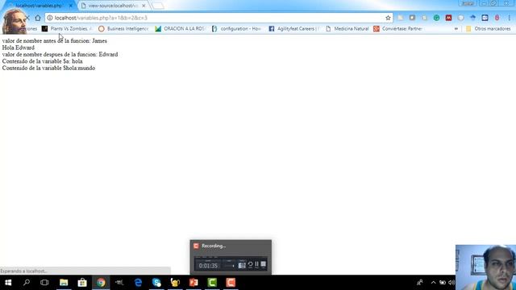Click the line 'Contenido de la variable $a: hola'
Image resolution: width=516 pixels, height=290 pixels.
pyautogui.click(x=43, y=61)
